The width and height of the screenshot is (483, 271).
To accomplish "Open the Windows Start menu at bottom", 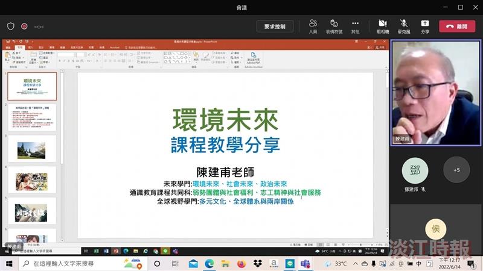I will pyautogui.click(x=9, y=264).
